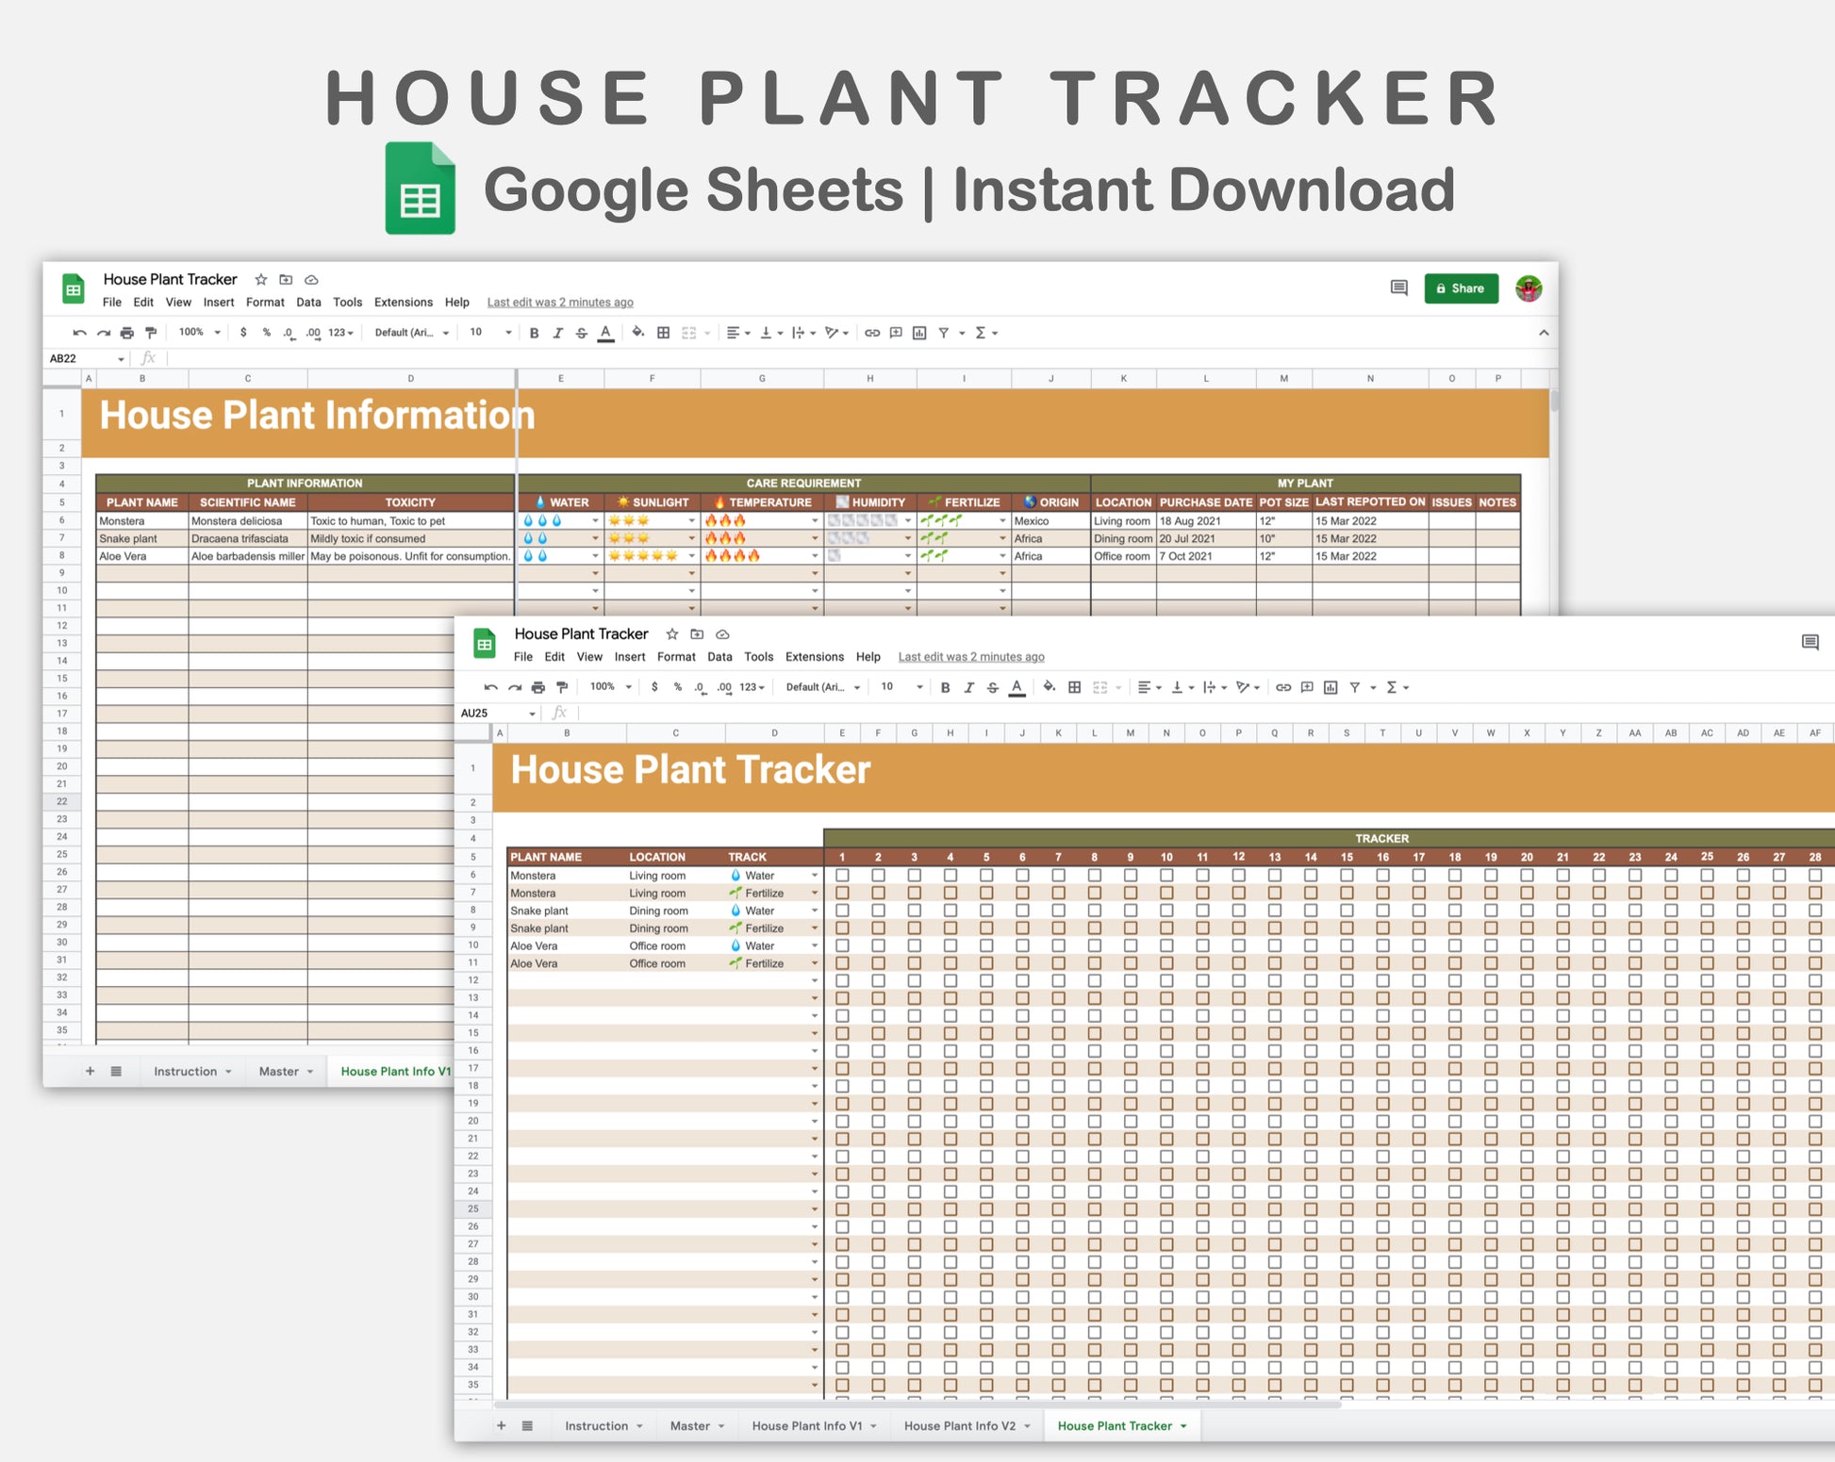Check day 10 box for Aloe Vera Water
This screenshot has width=1835, height=1462.
click(1166, 946)
